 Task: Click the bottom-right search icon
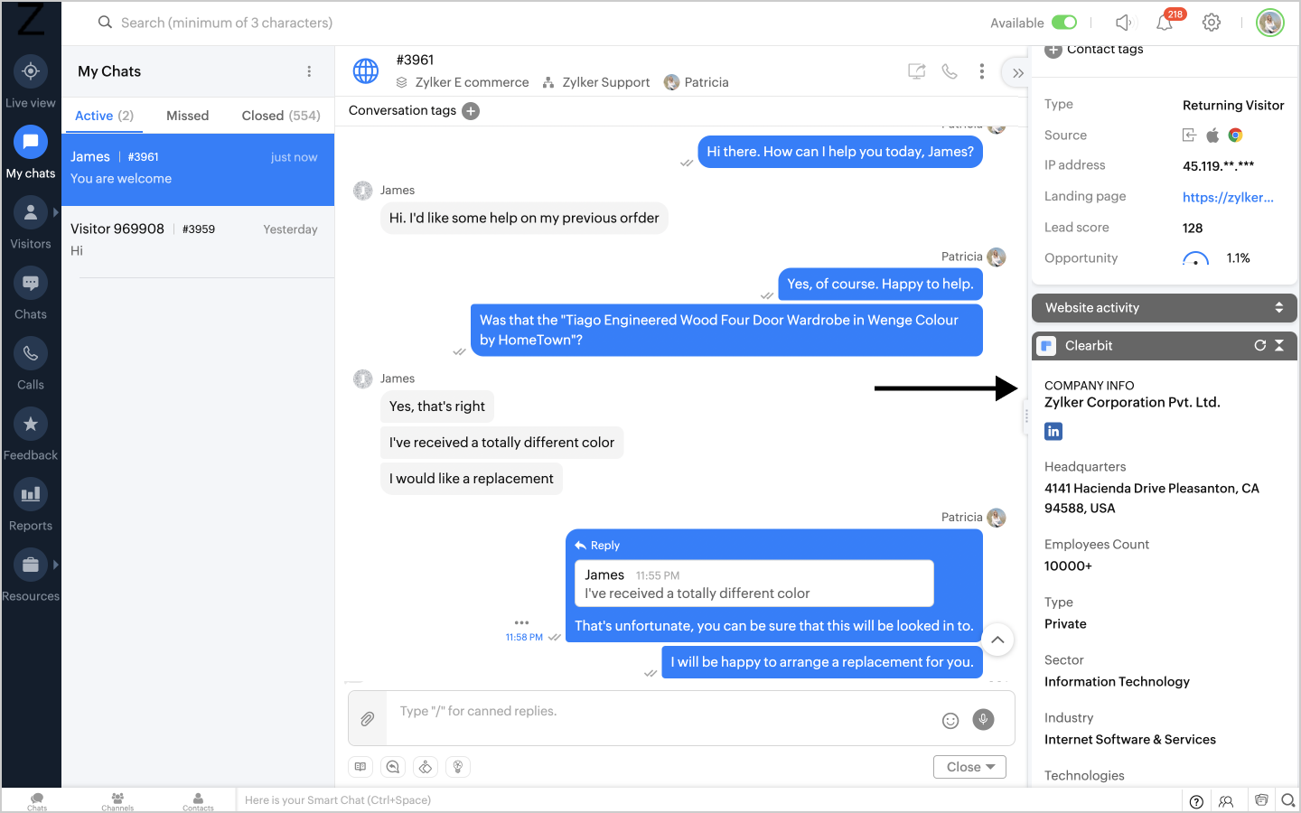point(1288,800)
